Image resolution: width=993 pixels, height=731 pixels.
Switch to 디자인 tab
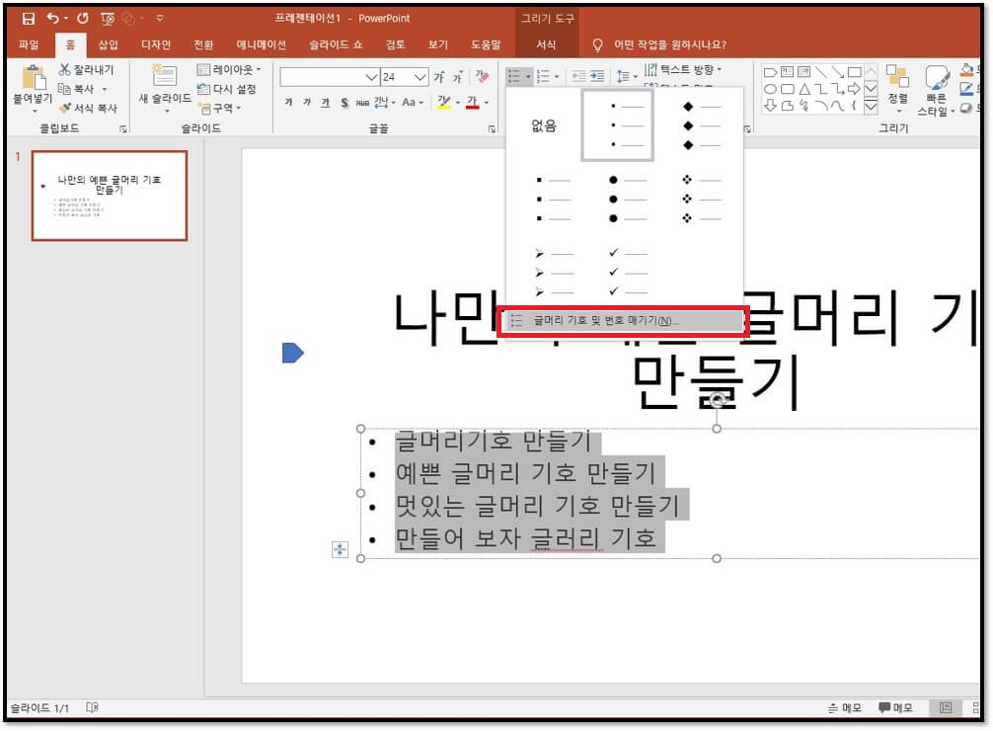[156, 44]
